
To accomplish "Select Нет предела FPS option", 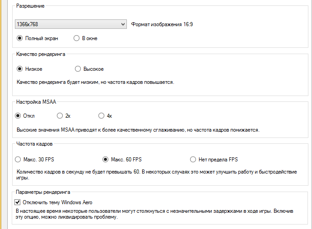I will coord(193,159).
